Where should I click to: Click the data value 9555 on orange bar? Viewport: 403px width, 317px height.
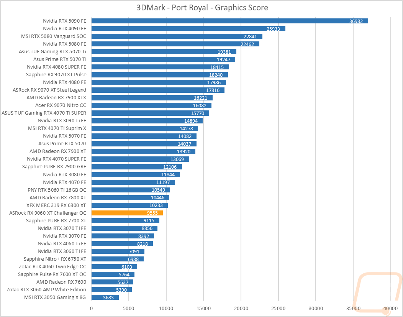(x=152, y=213)
